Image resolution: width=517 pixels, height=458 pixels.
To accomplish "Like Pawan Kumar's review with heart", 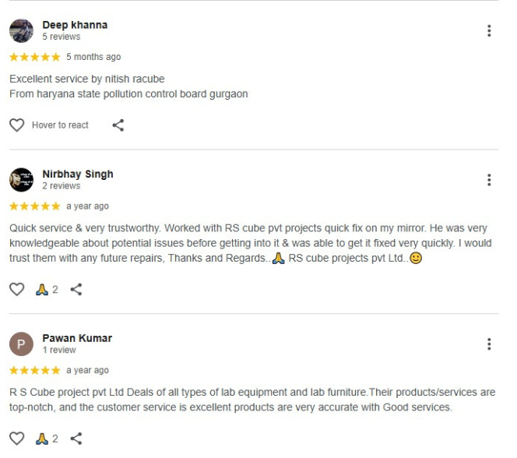I will click(x=16, y=439).
